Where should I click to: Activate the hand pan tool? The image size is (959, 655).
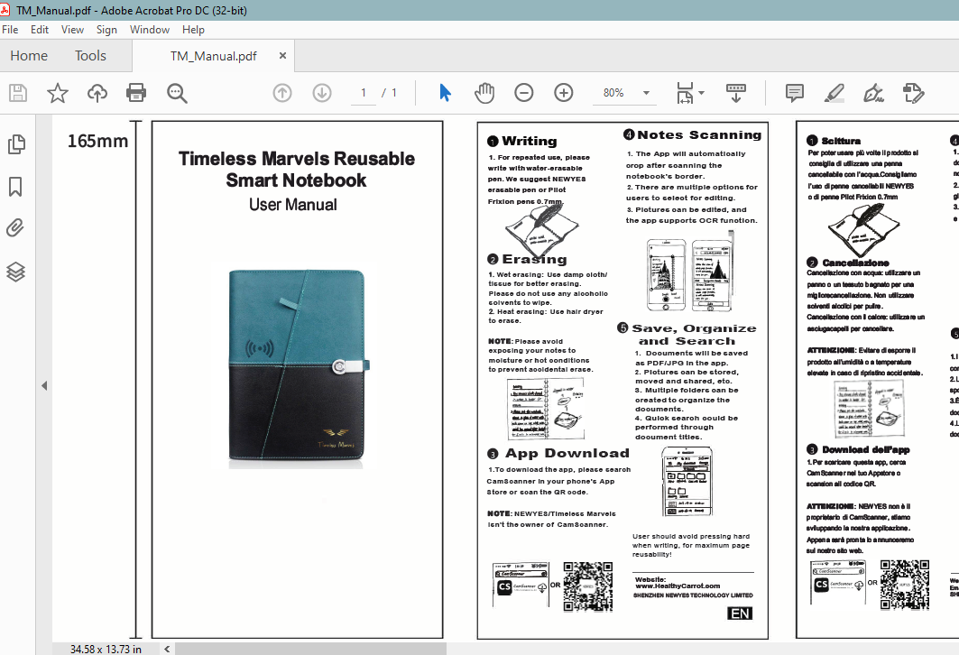pyautogui.click(x=484, y=93)
